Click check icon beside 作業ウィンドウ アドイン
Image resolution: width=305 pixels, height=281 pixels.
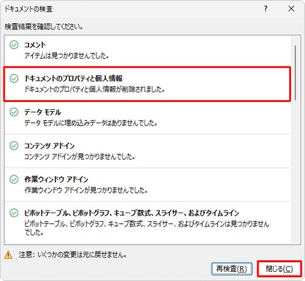[x=14, y=179]
